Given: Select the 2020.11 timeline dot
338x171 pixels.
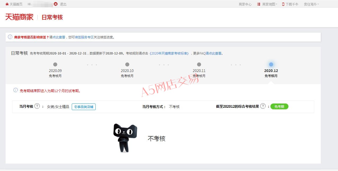Looking at the screenshot, I should pyautogui.click(x=199, y=64).
